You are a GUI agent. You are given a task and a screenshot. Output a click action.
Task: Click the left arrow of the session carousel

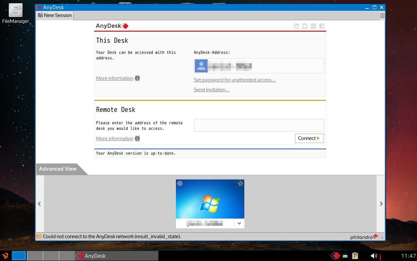(39, 204)
